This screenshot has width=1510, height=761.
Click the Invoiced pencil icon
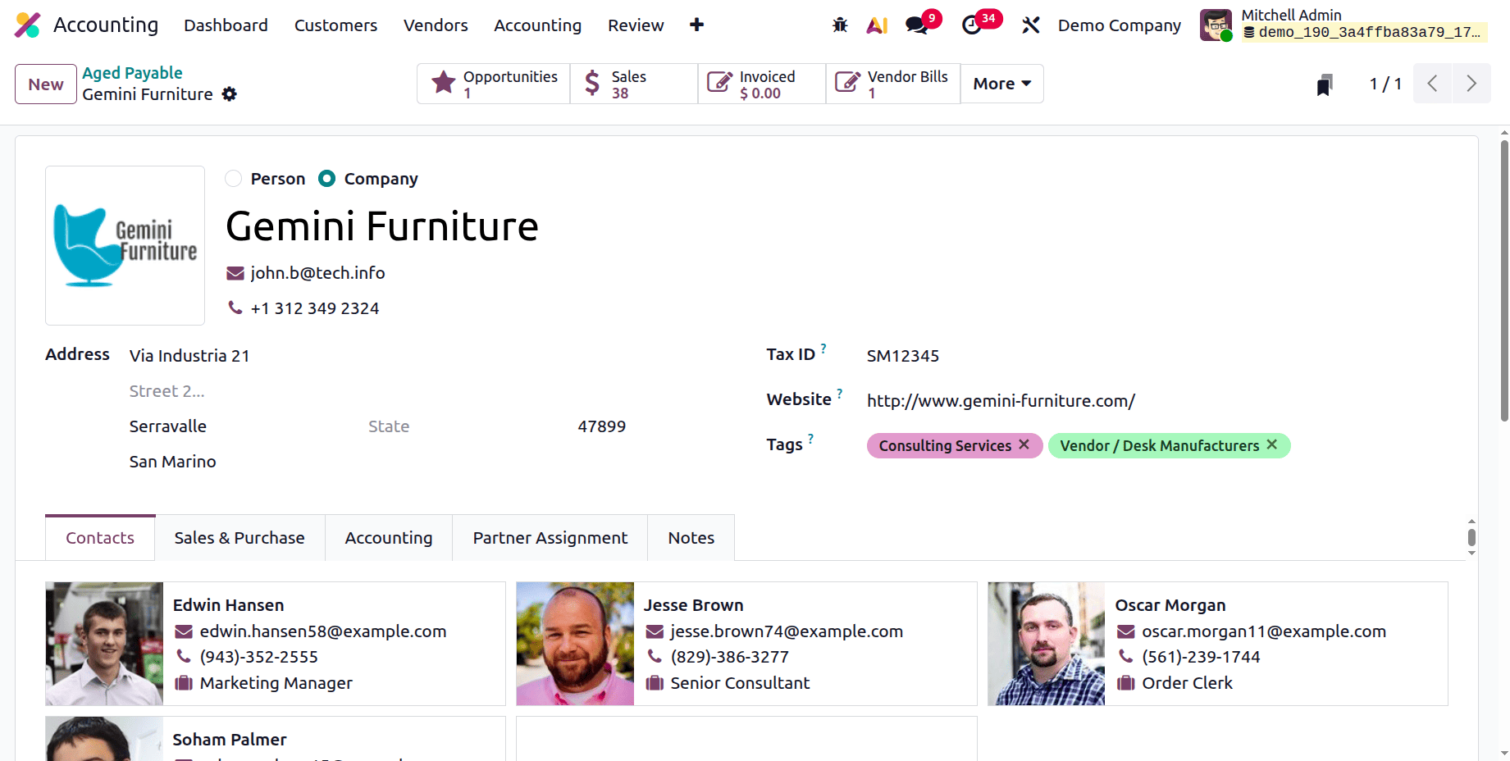pyautogui.click(x=719, y=83)
